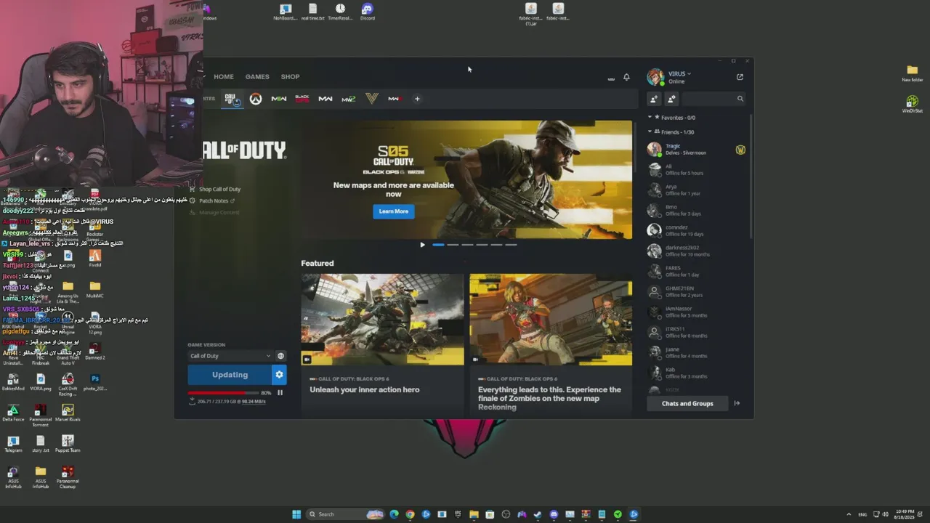Pop out the social panel
This screenshot has width=930, height=523.
[x=740, y=77]
